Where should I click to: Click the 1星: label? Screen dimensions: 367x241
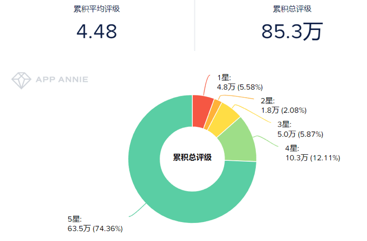224,77
